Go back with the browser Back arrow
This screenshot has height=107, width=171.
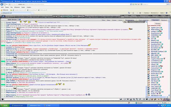click(2, 4)
